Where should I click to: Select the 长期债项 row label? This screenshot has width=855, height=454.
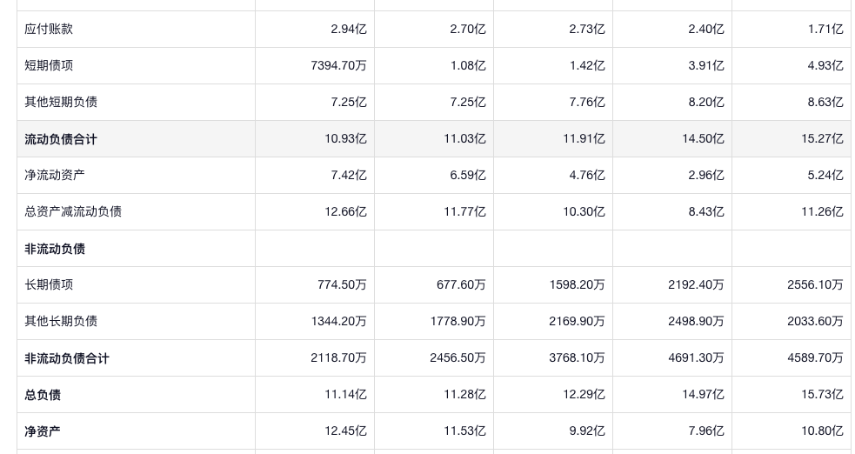[x=49, y=284]
